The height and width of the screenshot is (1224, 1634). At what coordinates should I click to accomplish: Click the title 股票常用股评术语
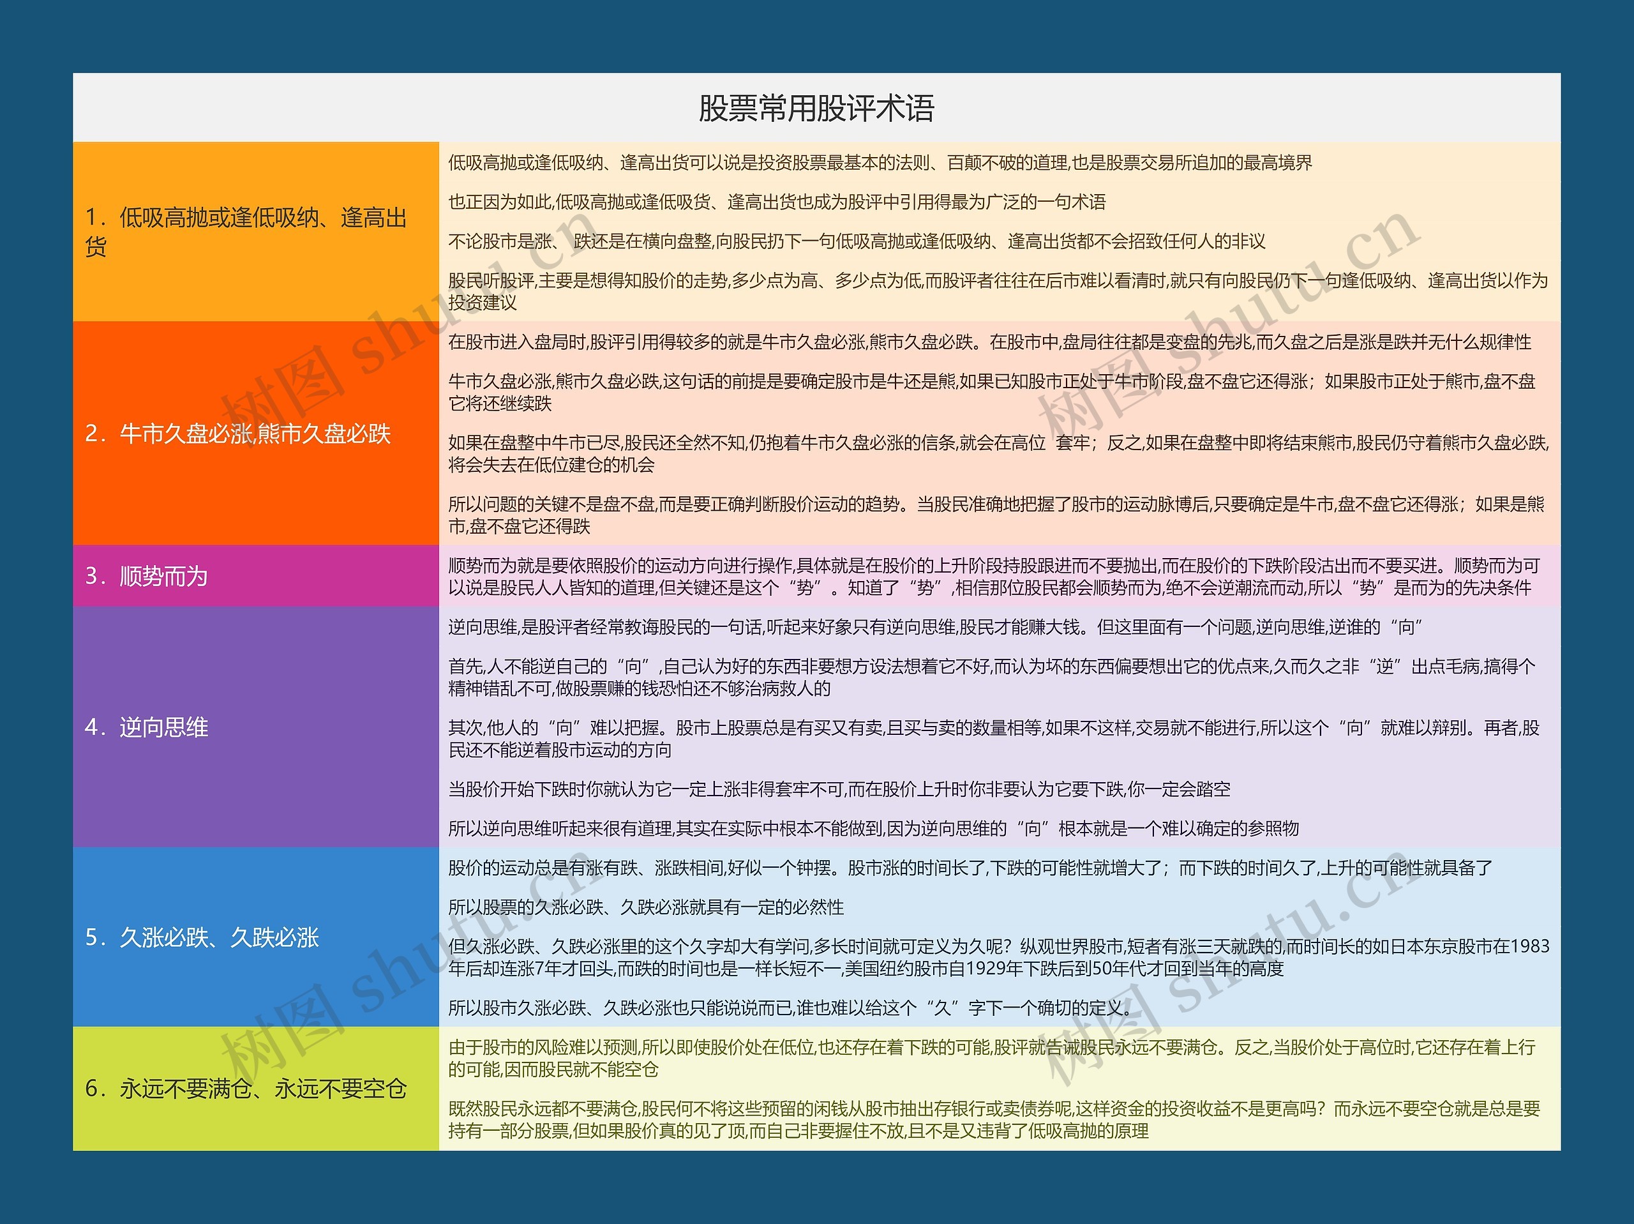tap(816, 108)
